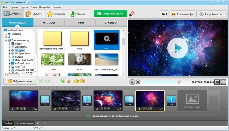The height and width of the screenshot is (131, 229).
Task: Click the redo arrow icon
Action: pyautogui.click(x=45, y=123)
